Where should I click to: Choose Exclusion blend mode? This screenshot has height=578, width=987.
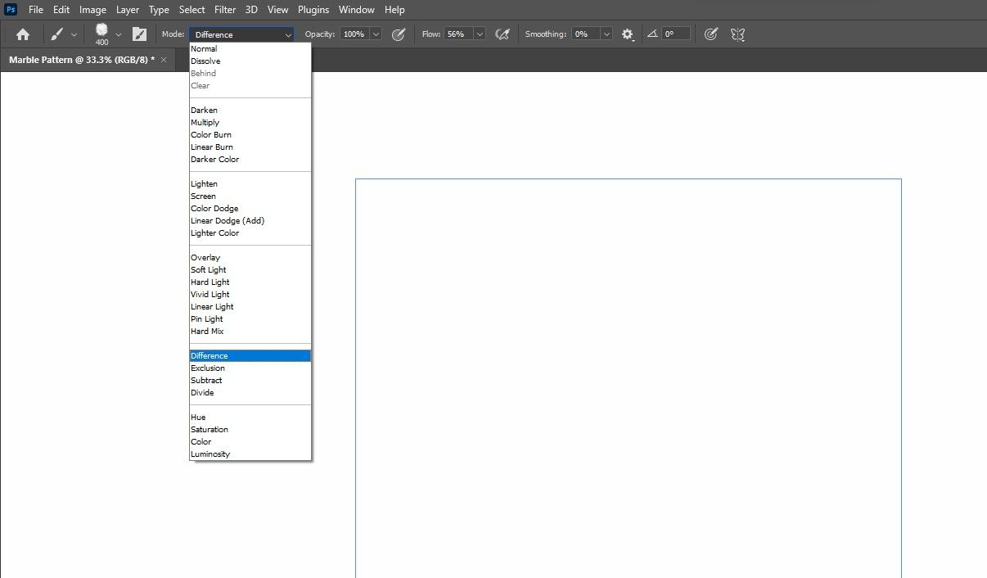click(250, 368)
